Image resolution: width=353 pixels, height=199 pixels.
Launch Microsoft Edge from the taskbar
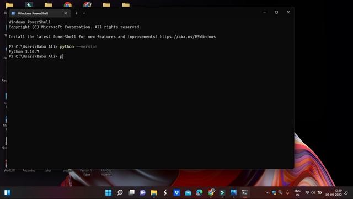200,192
